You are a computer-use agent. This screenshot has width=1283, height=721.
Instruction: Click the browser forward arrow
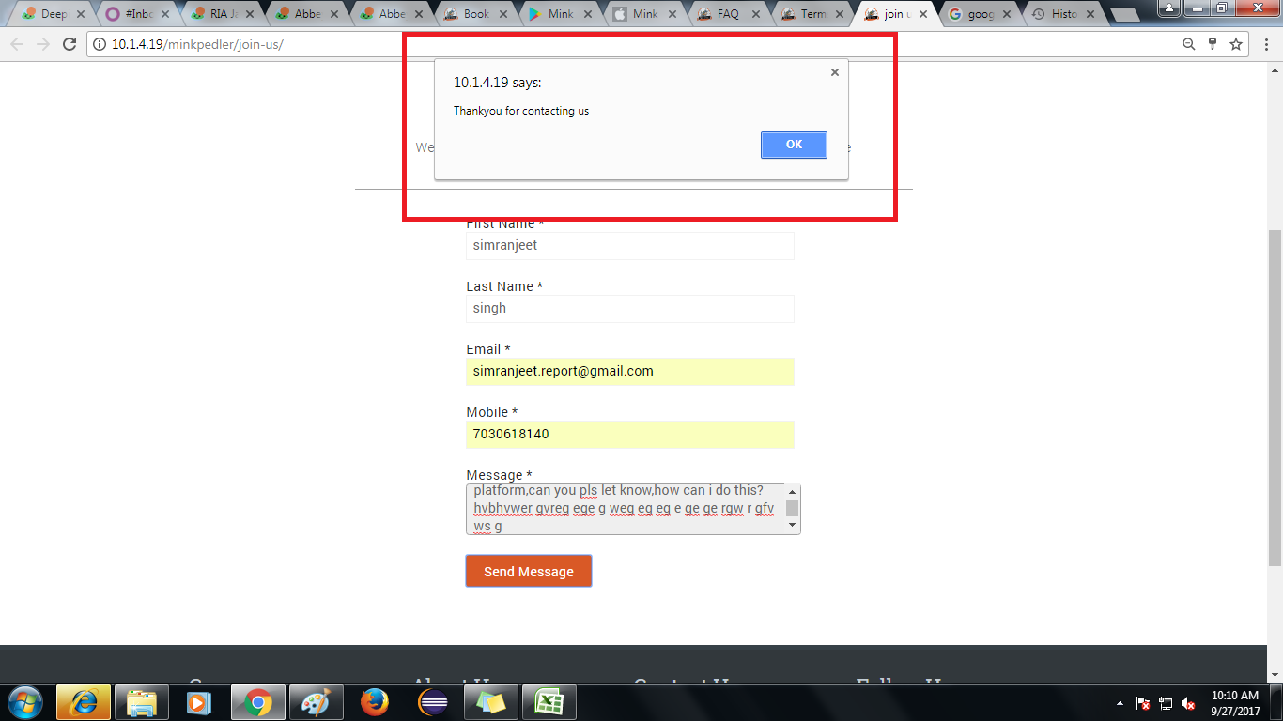[x=42, y=44]
